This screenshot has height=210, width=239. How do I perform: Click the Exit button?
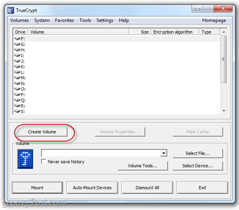(202, 188)
